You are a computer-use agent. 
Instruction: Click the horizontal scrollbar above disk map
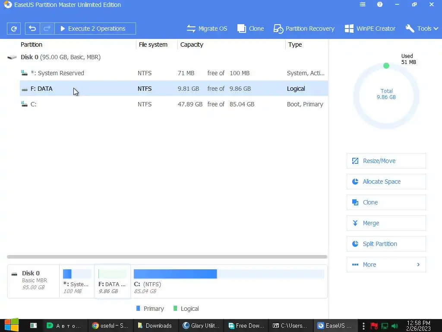[167, 257]
